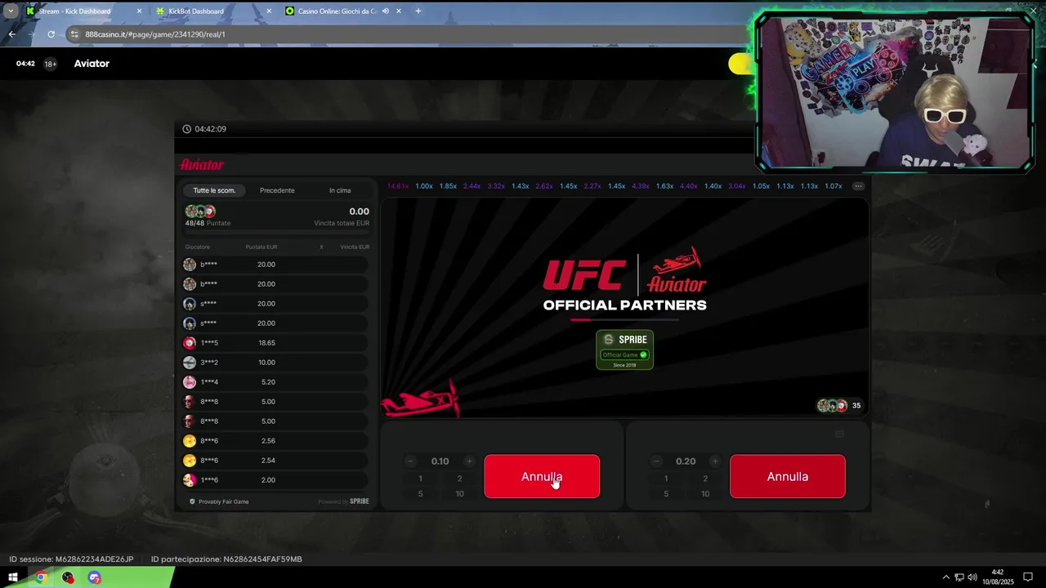Open the taskbar volume control icon
1046x588 pixels.
click(x=972, y=577)
